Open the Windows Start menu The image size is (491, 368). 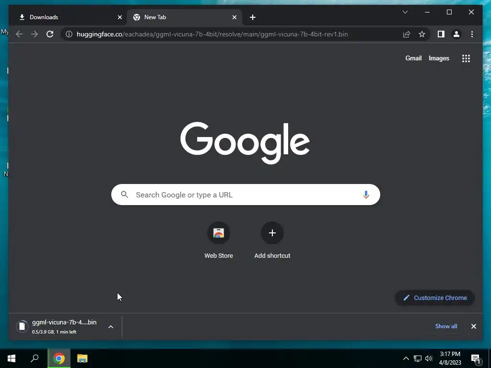click(x=12, y=358)
